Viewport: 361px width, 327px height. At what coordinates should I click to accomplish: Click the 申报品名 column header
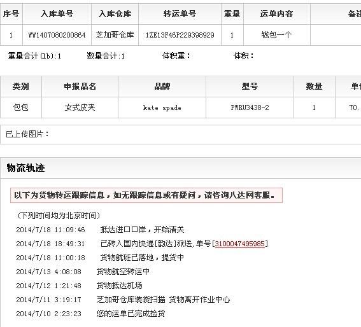(80, 87)
